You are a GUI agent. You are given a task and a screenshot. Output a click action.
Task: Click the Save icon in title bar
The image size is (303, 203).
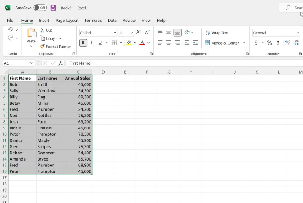click(53, 8)
